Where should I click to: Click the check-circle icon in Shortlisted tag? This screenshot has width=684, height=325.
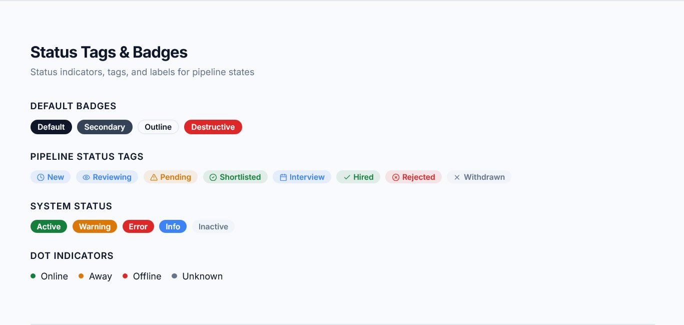(x=213, y=177)
